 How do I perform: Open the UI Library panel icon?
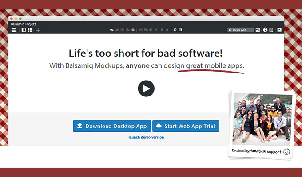tap(258, 30)
